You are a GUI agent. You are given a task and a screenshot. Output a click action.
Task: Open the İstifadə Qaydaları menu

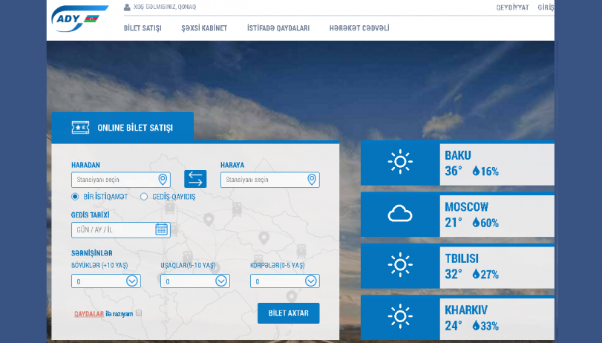278,28
